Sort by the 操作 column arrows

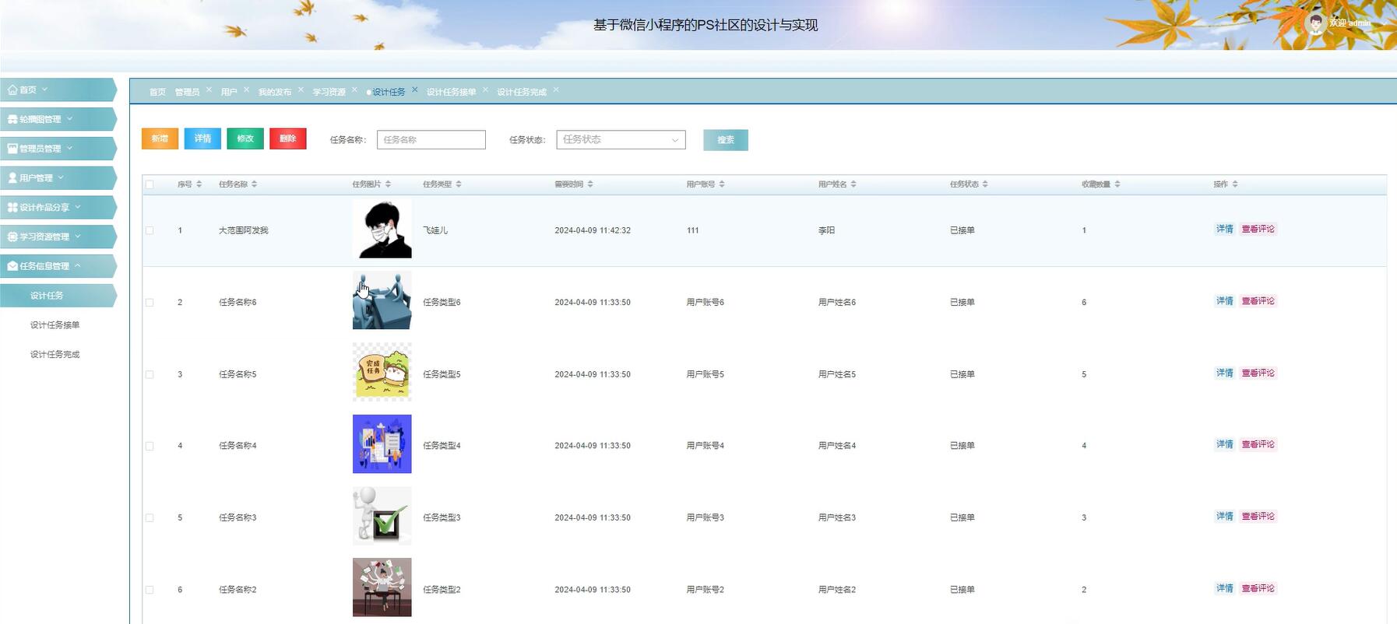[1235, 184]
